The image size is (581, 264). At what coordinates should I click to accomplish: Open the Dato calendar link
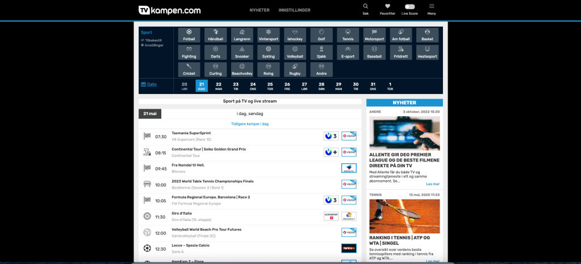(152, 84)
